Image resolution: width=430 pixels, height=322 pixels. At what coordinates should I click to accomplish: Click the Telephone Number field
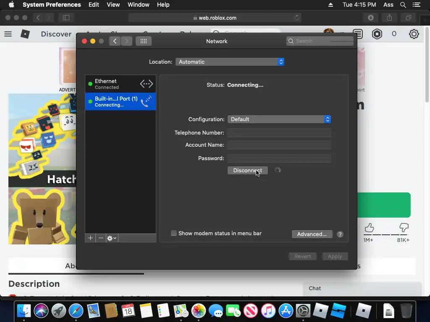(x=279, y=133)
